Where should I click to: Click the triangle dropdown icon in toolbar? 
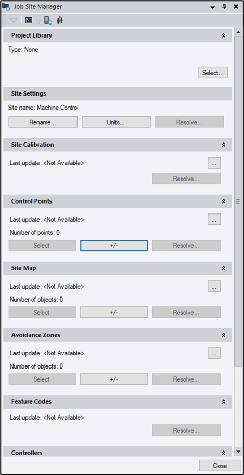(14, 20)
